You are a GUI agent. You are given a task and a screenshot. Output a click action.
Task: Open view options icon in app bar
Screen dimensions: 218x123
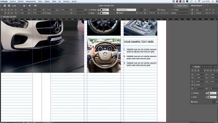(25, 6)
